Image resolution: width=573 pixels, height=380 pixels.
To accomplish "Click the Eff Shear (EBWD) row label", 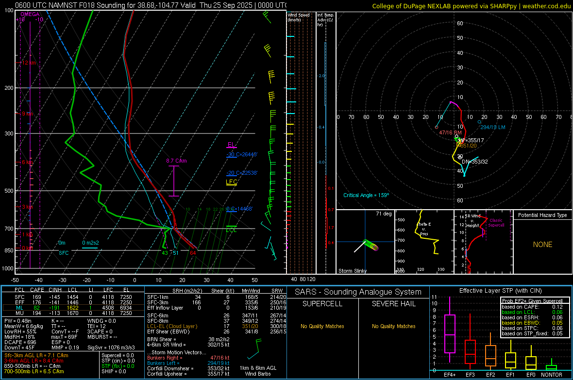I will tap(168, 332).
